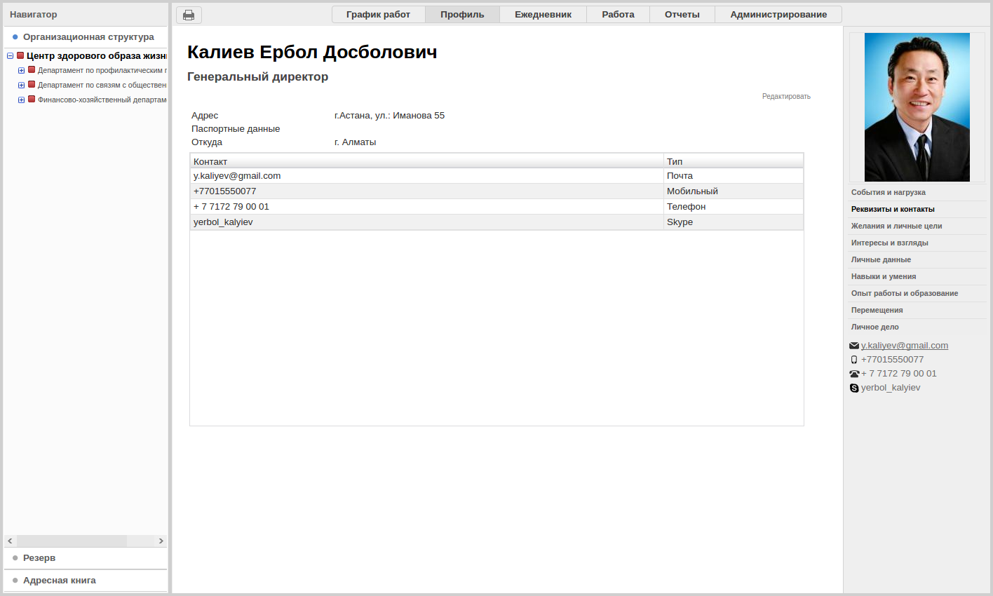This screenshot has height=596, width=993.
Task: Collapse the Центр здорового образа жизни node
Action: 10,56
